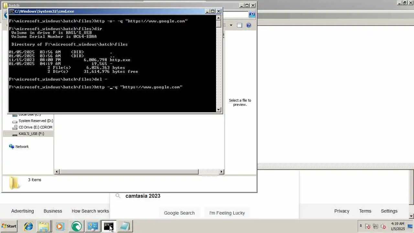Click the CD Drive (E:) disc icon
The width and height of the screenshot is (414, 233).
[x=15, y=127]
